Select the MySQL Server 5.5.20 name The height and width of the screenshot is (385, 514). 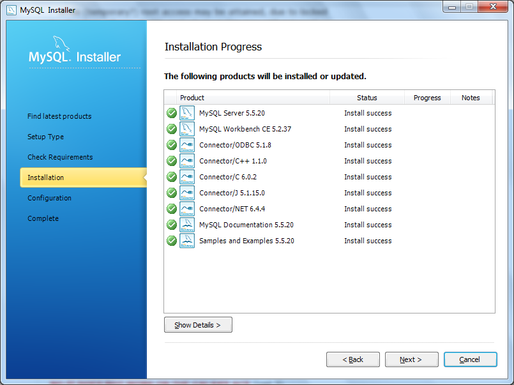point(232,113)
